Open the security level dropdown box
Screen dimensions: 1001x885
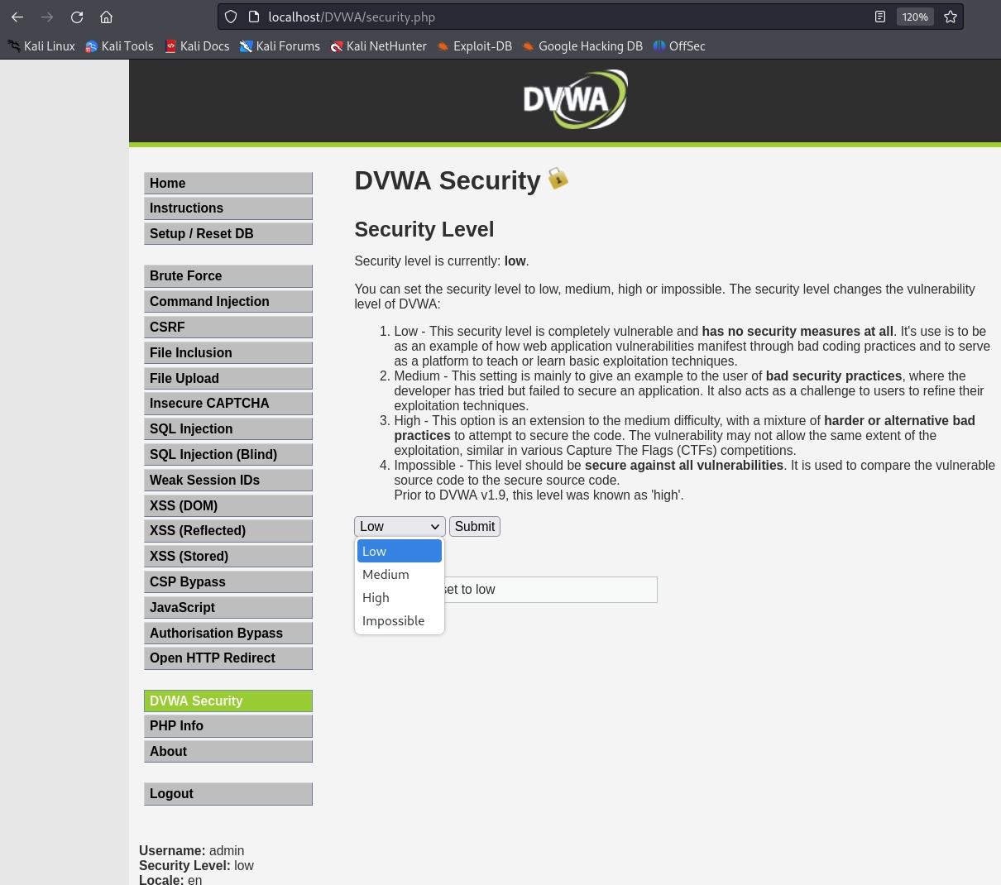click(400, 527)
